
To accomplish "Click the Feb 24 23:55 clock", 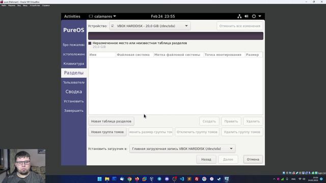I will coord(163,16).
